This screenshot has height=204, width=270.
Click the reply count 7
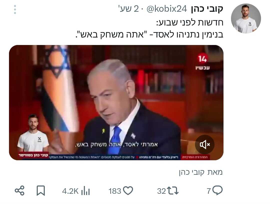coord(209,191)
